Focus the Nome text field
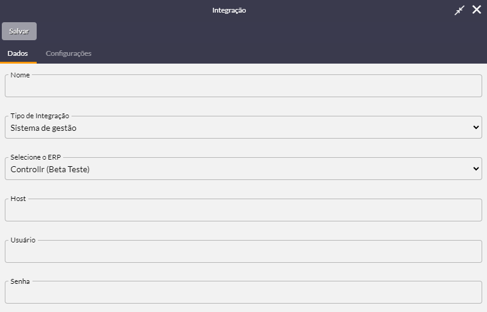This screenshot has width=487, height=312. pyautogui.click(x=243, y=86)
